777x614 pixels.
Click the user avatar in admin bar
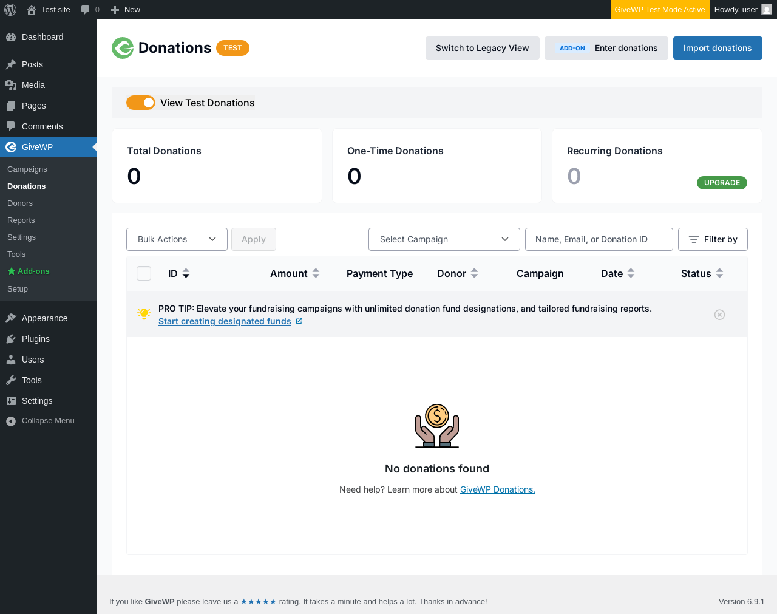767,10
